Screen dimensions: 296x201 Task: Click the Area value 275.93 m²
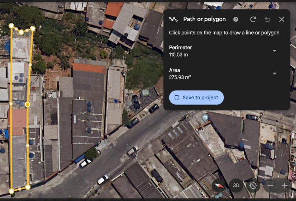point(180,77)
